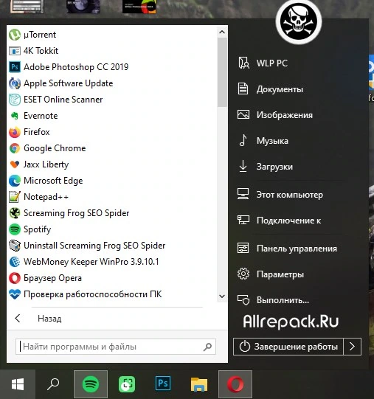374x399 pixels.
Task: Open Изображения from the right pane
Action: 274,115
